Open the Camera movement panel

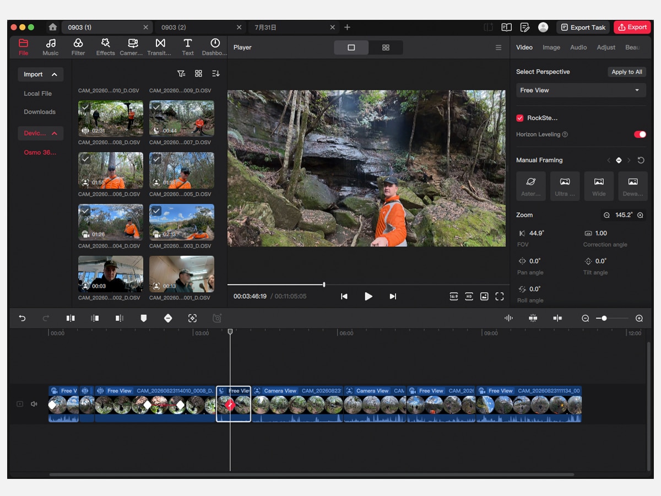132,47
